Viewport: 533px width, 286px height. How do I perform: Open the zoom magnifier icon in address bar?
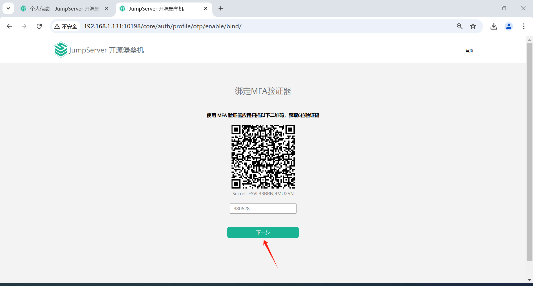point(460,26)
